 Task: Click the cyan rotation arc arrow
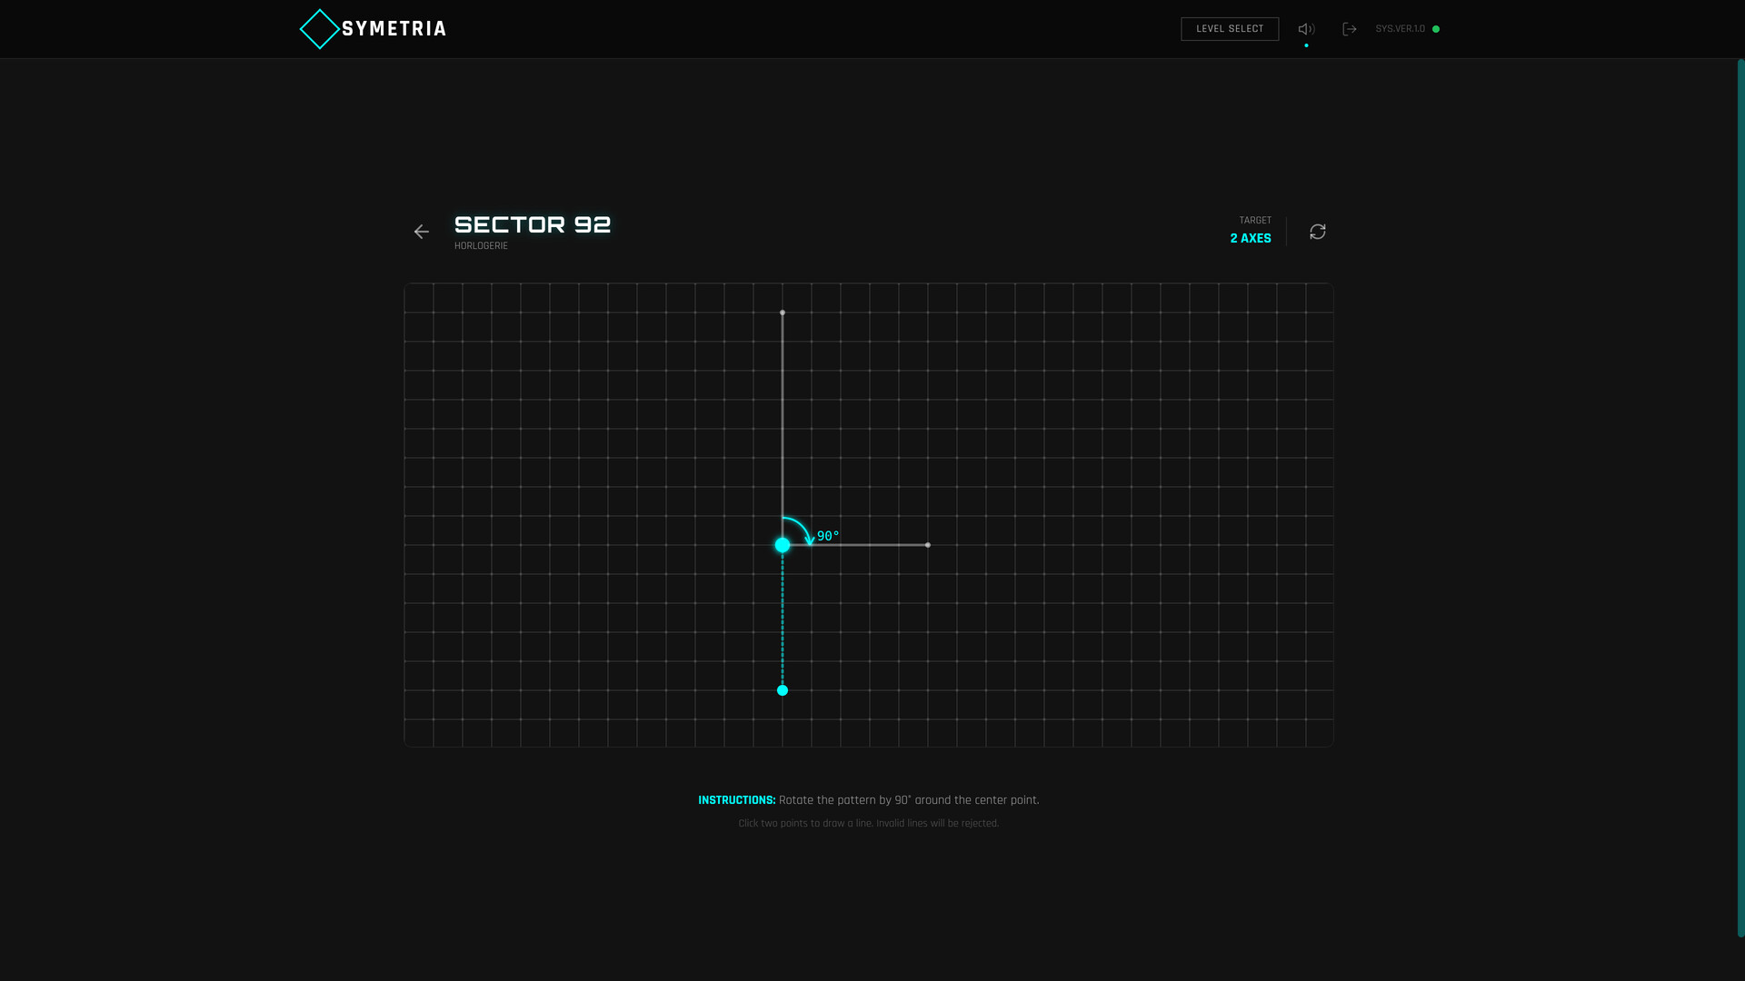click(x=802, y=526)
